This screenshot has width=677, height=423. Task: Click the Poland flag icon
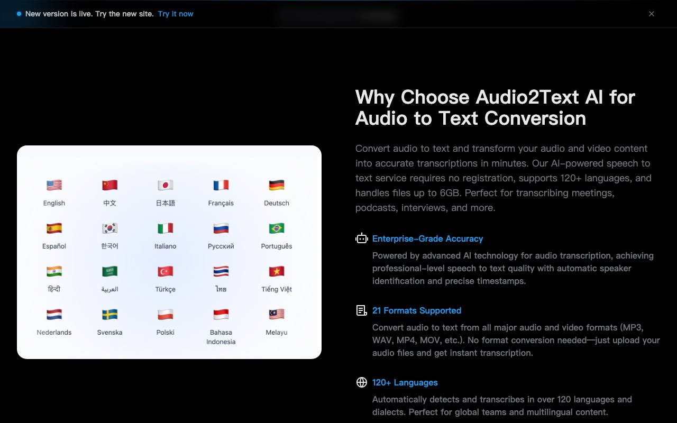tap(166, 315)
